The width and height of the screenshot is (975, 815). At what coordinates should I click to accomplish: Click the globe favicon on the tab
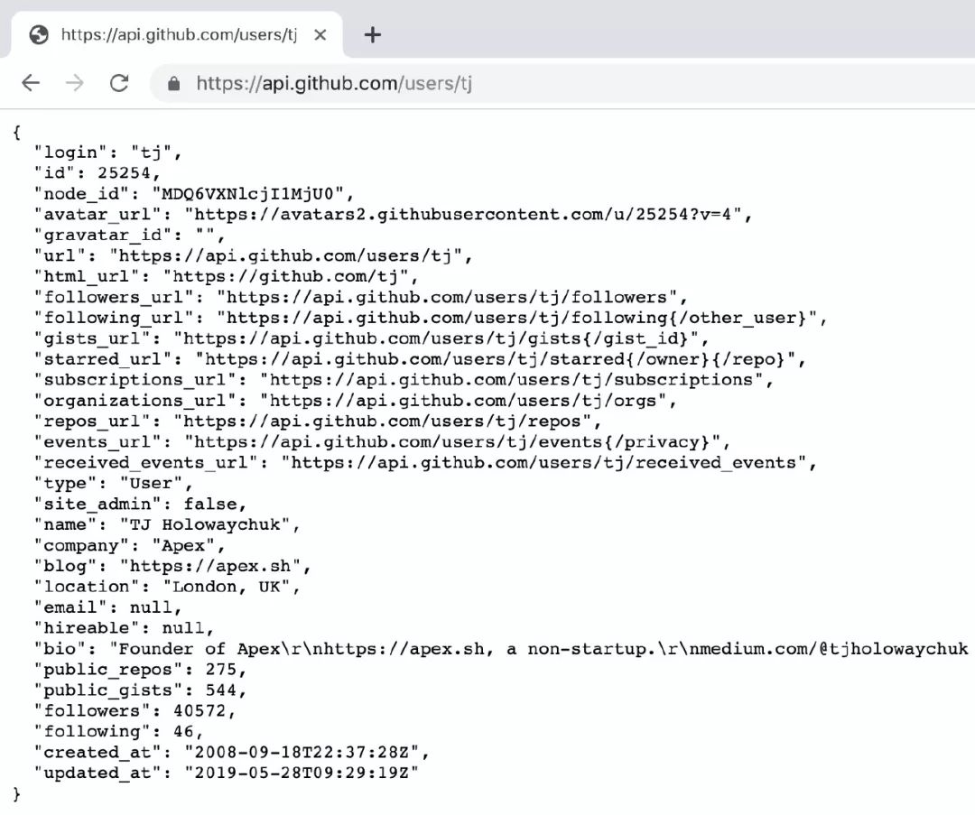coord(39,35)
